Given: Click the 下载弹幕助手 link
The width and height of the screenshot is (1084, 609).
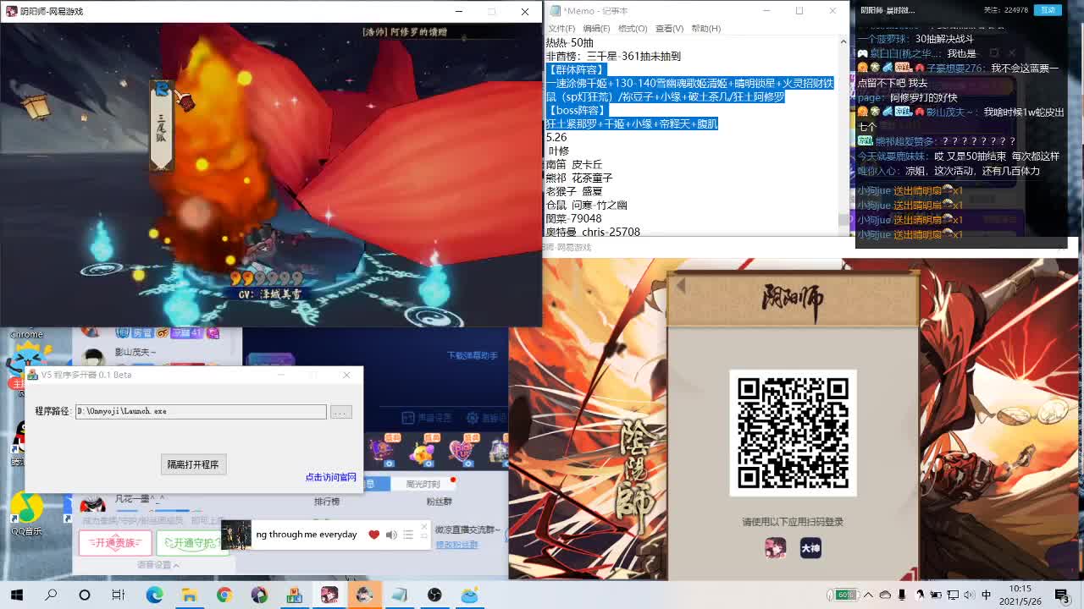Looking at the screenshot, I should click(x=472, y=355).
